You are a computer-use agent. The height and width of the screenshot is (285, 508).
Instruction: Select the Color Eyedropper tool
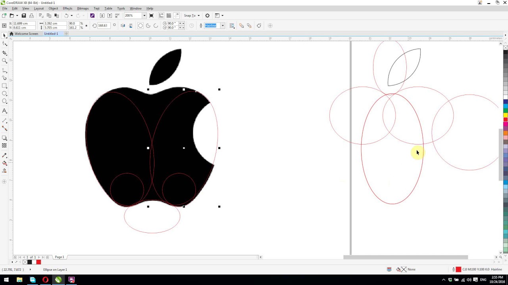coord(4,155)
